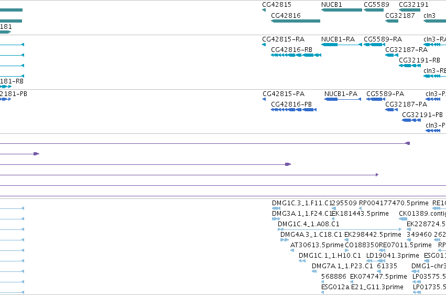Click the CG32191-RB transcript glyph
This screenshot has height=295, width=446.
pyautogui.click(x=410, y=66)
